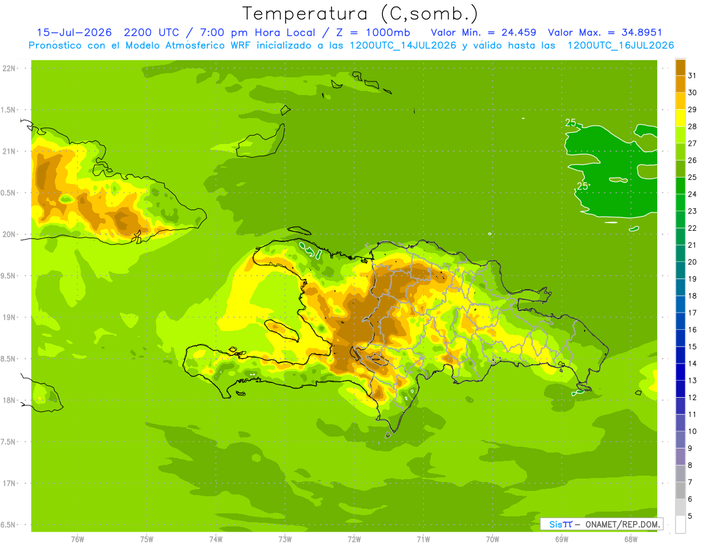The width and height of the screenshot is (708, 547).
Task: Click legend value "5"
Action: tap(690, 516)
